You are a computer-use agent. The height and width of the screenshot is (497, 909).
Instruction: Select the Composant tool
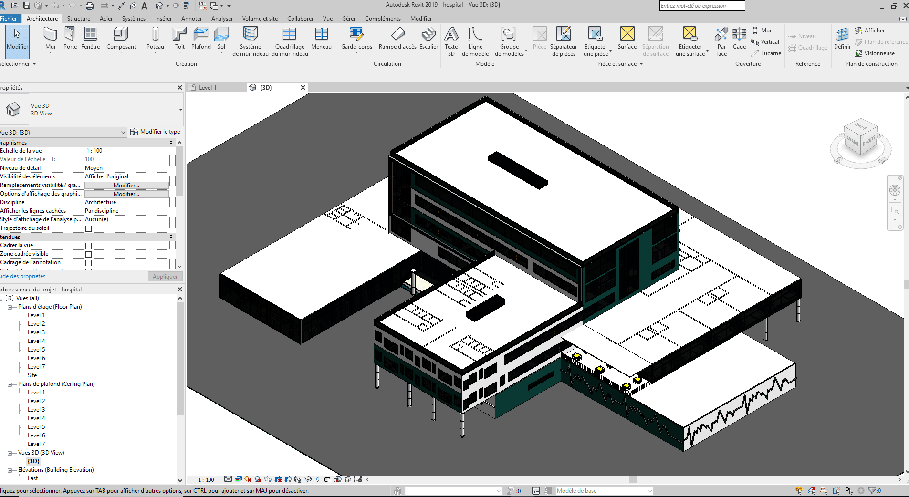pos(121,39)
